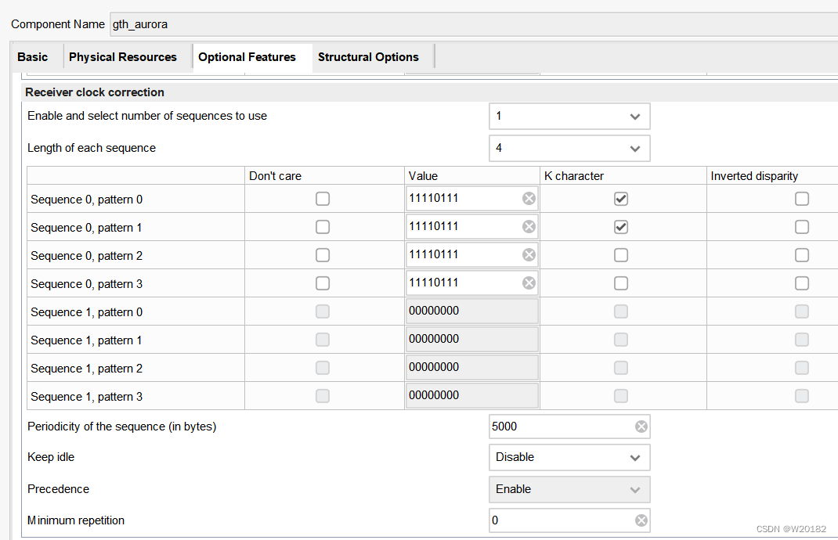Check Don't care for Sequence 0 pattern 1
Viewport: 838px width, 540px height.
click(322, 227)
